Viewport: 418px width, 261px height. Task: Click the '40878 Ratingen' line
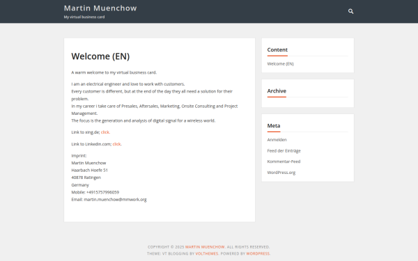[86, 177]
